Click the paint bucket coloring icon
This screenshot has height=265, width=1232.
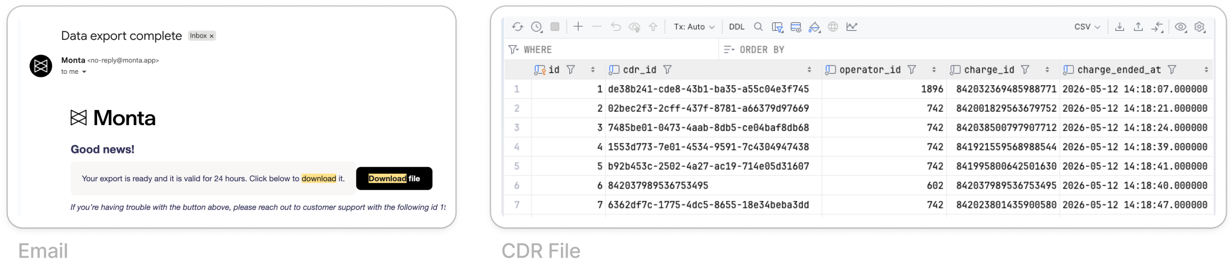(814, 27)
